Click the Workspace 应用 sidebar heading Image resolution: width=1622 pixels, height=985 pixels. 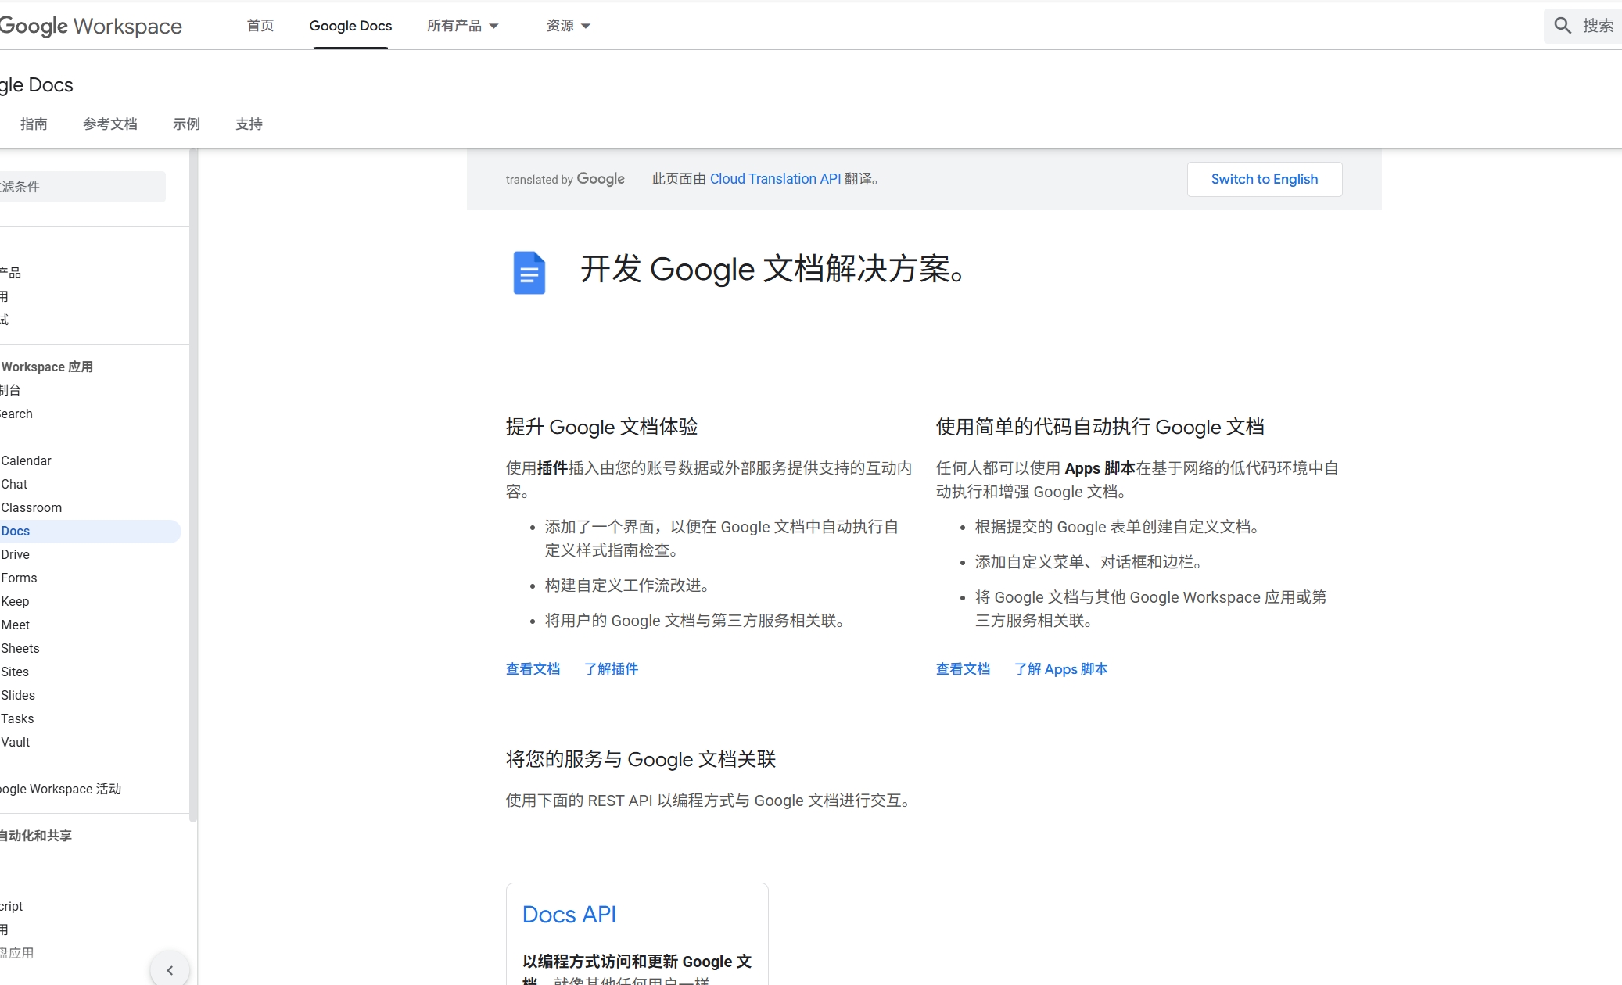(x=47, y=367)
